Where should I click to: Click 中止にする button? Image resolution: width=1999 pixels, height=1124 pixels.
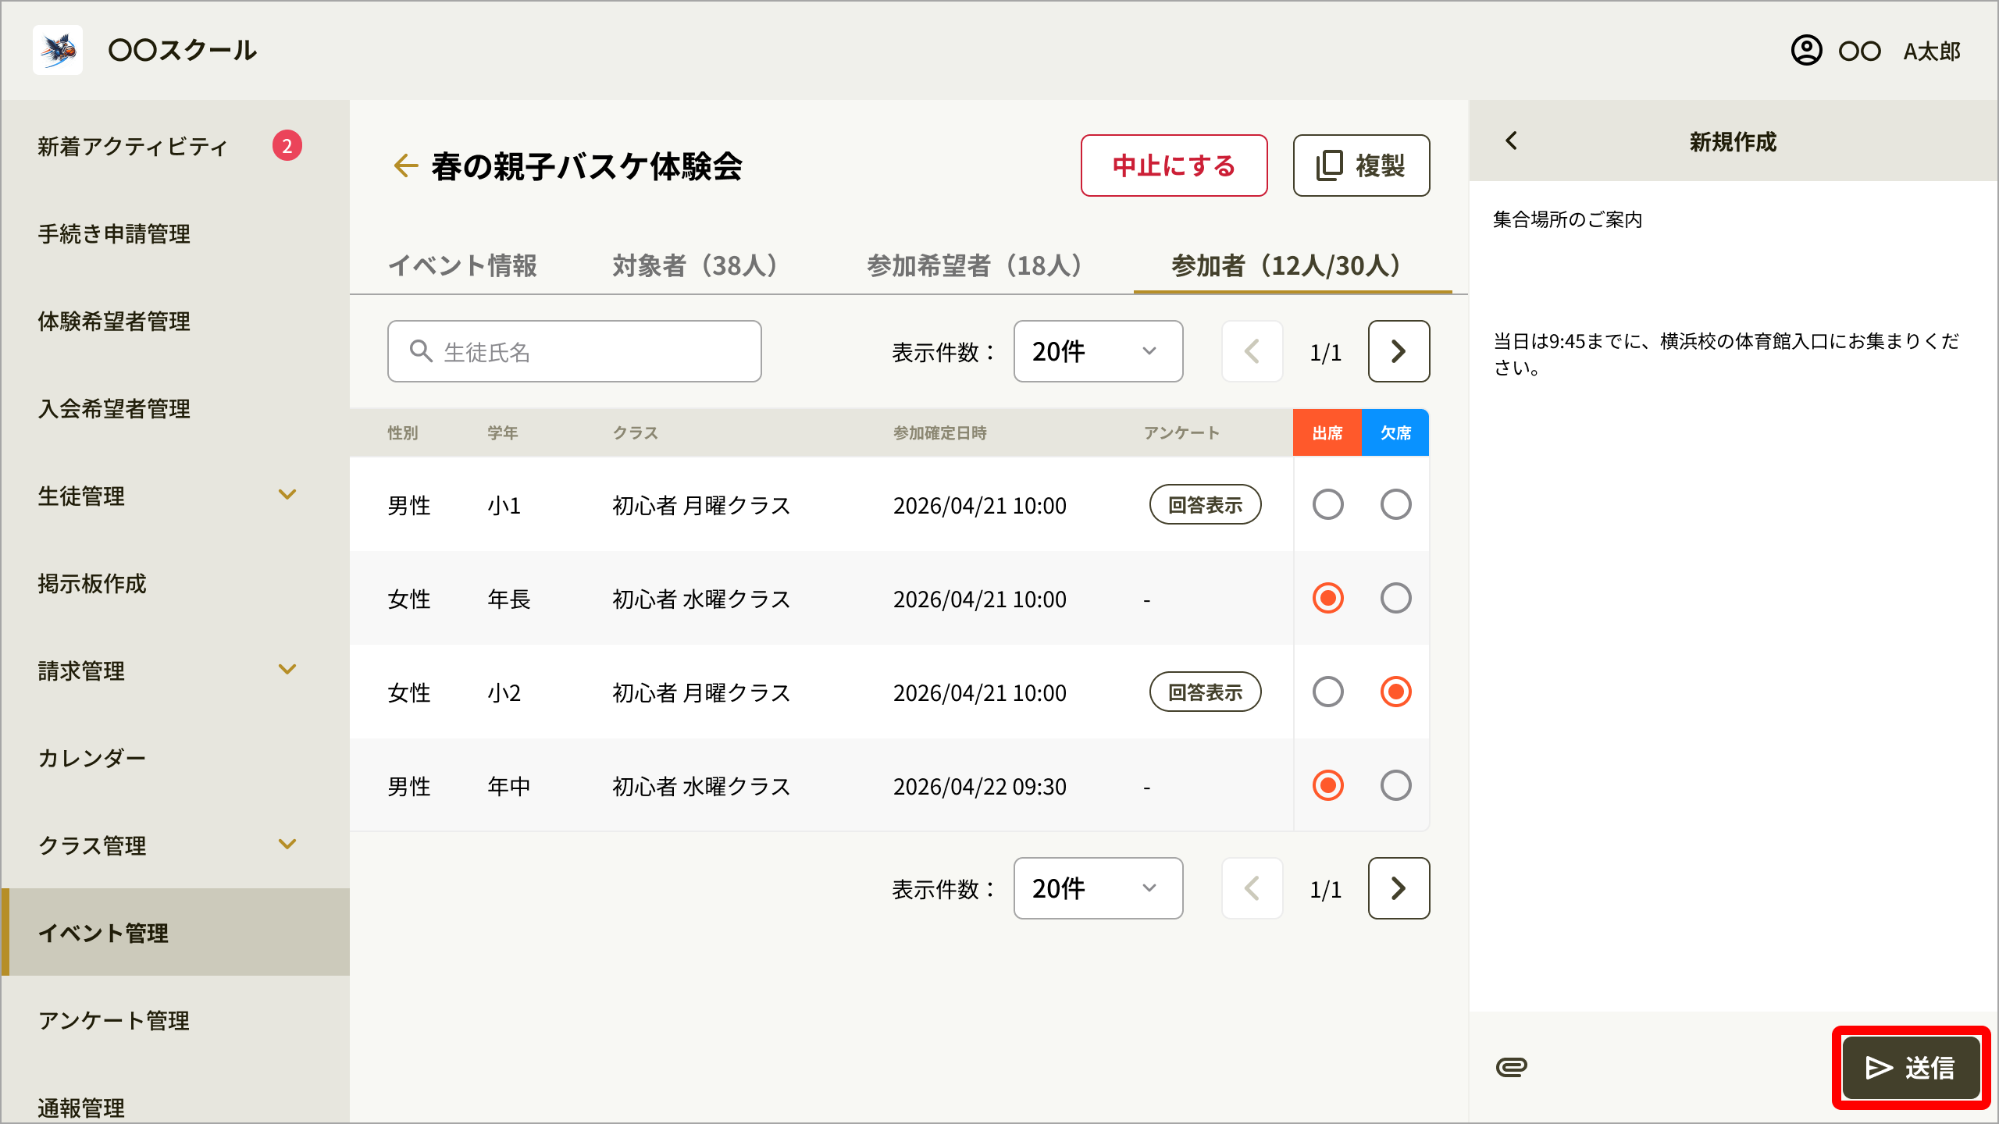tap(1174, 165)
